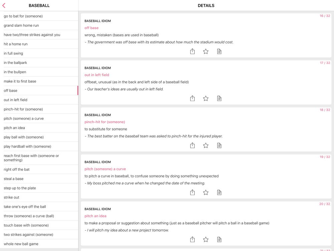334x251 pixels.
Task: Select 'strike out' idiom in sidebar
Action: [x=12, y=197]
